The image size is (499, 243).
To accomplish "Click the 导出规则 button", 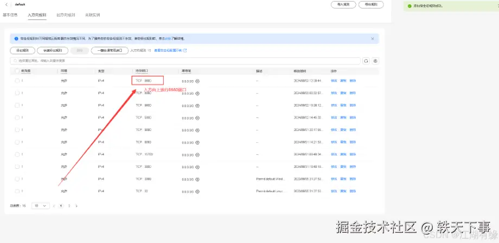I will click(x=371, y=5).
